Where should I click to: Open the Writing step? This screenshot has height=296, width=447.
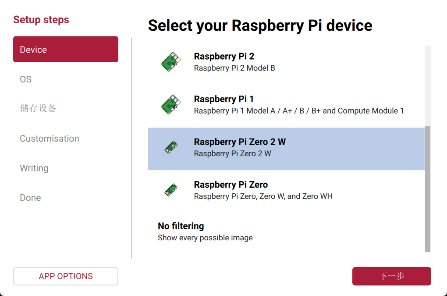click(34, 168)
